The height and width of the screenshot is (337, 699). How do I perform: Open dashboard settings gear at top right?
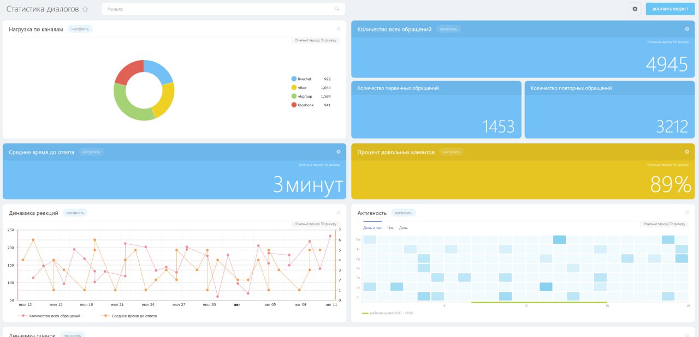click(x=635, y=9)
